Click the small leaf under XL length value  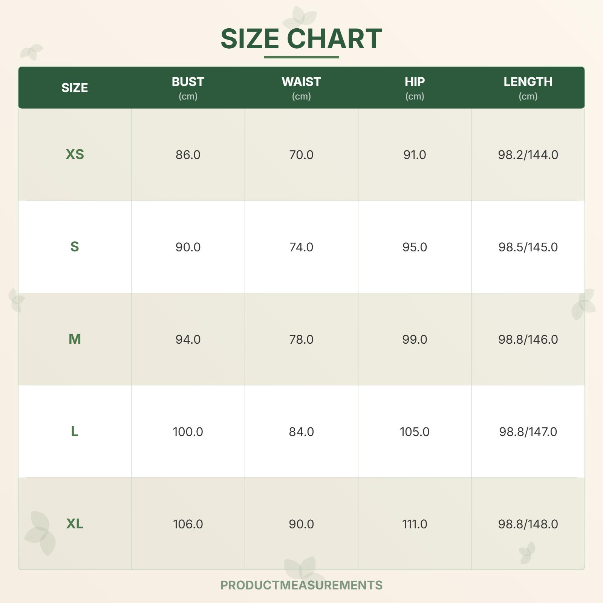(527, 552)
